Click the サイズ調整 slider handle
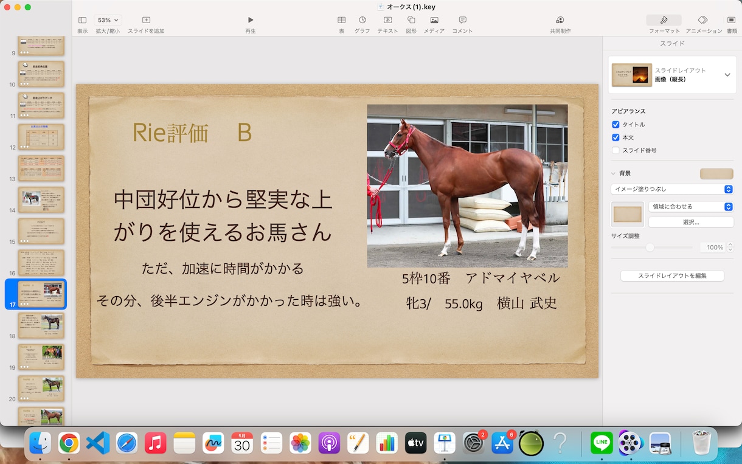Image resolution: width=742 pixels, height=464 pixels. tap(650, 248)
